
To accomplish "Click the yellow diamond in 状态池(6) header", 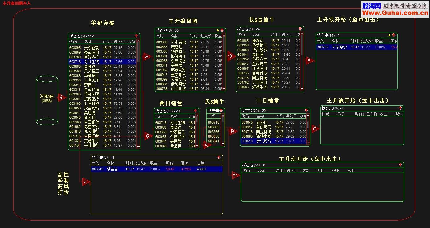I will [x=218, y=30].
